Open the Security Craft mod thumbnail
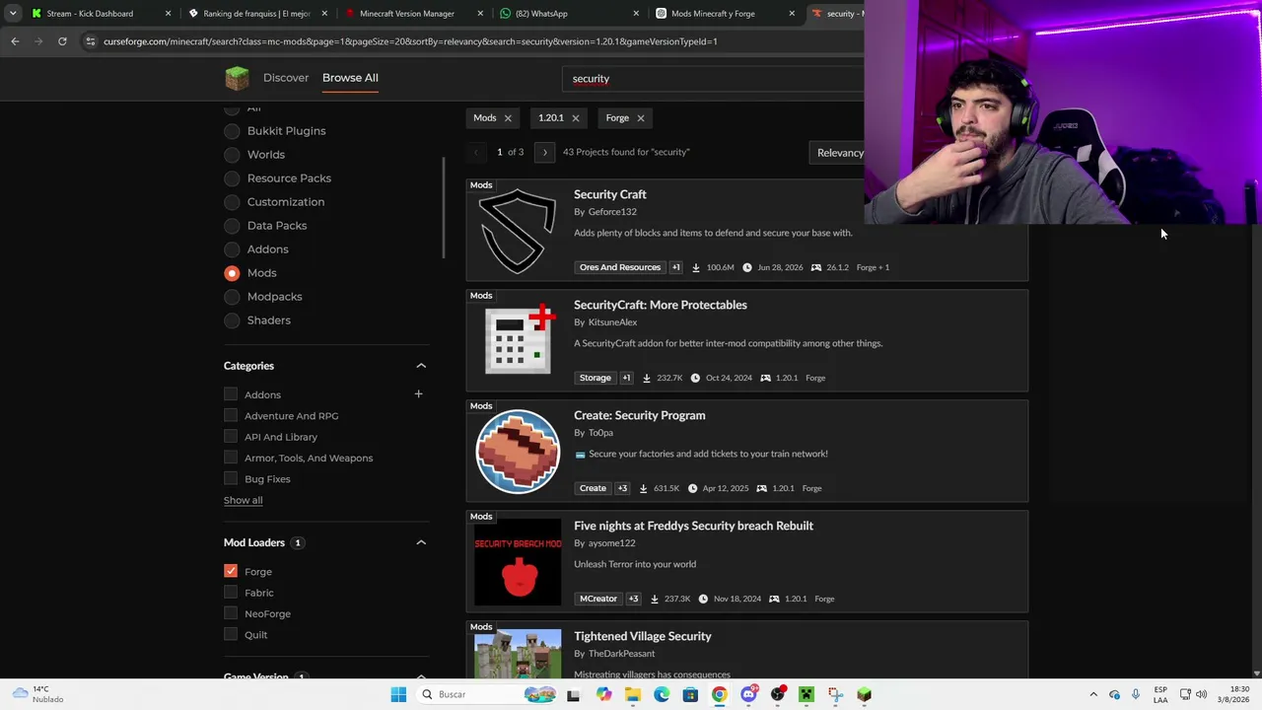The width and height of the screenshot is (1262, 710). click(x=518, y=231)
